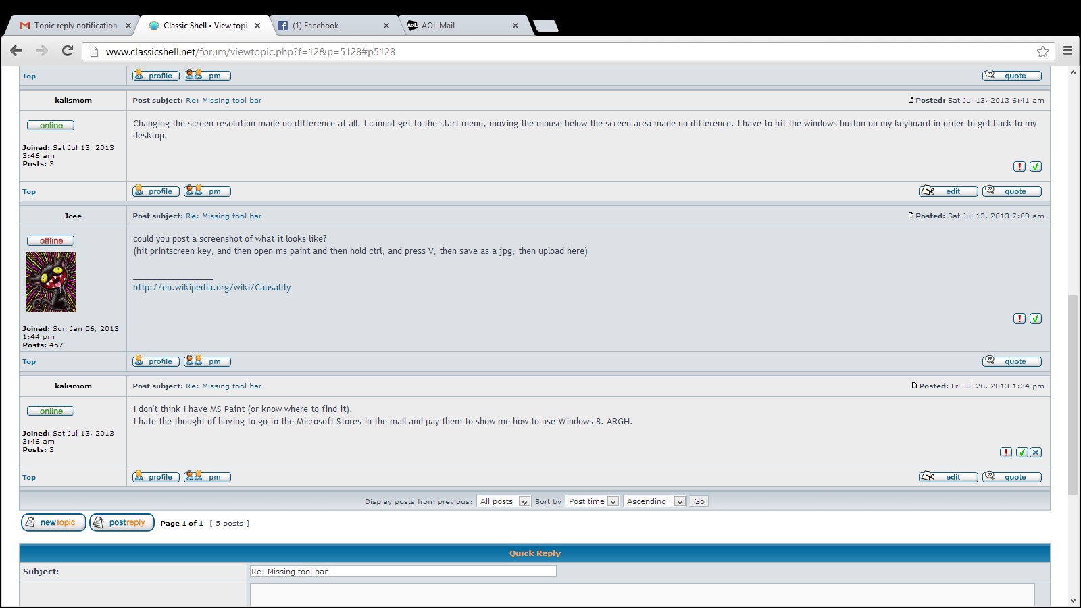Go back using browser back arrow
The image size is (1081, 608).
click(17, 51)
